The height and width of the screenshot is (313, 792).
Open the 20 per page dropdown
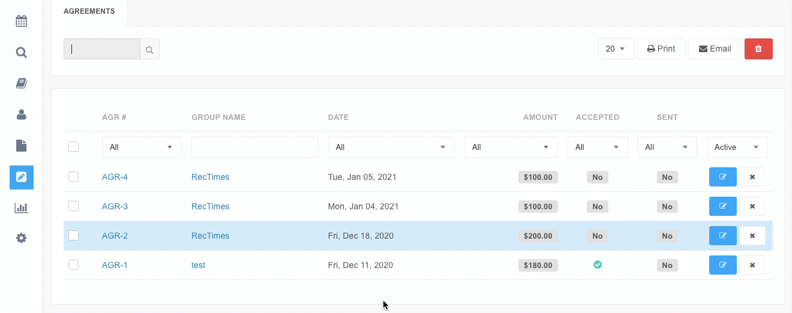(616, 49)
